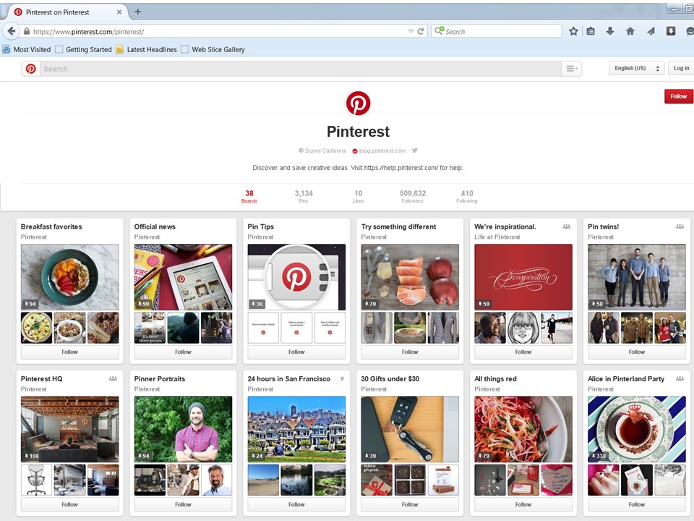Open the English (US) language dropdown
The height and width of the screenshot is (521, 694).
click(635, 68)
